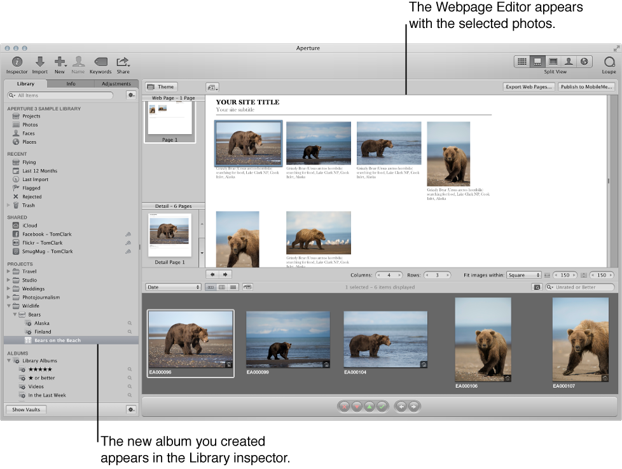The image size is (622, 469).
Task: Toggle the filter HUD button near search
Action: click(x=538, y=287)
